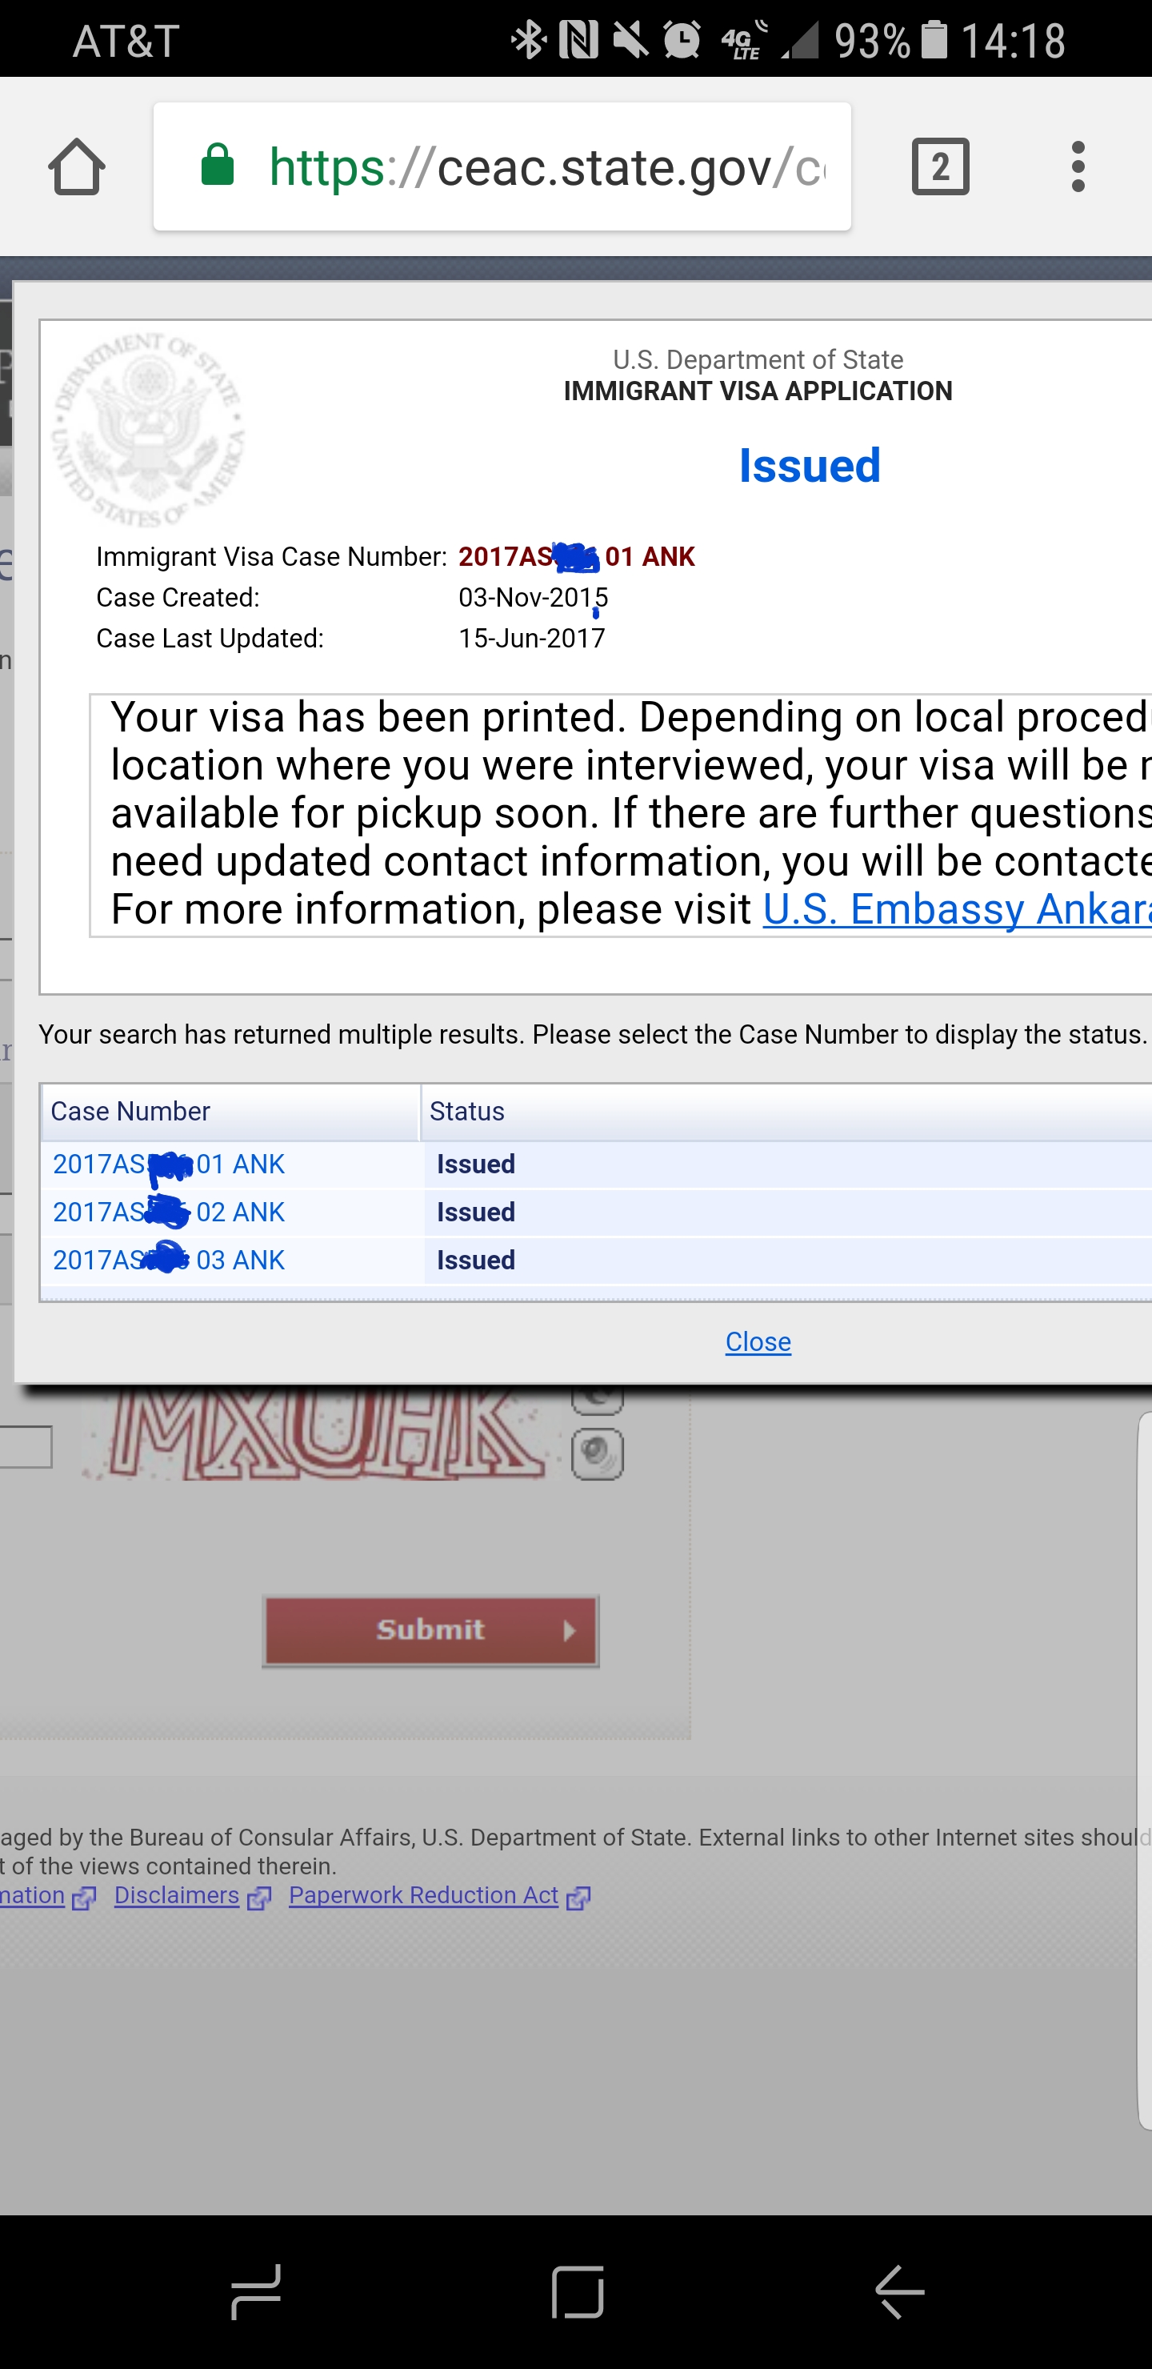Tap the green secure padlock icon
The image size is (1152, 2369).
point(218,165)
